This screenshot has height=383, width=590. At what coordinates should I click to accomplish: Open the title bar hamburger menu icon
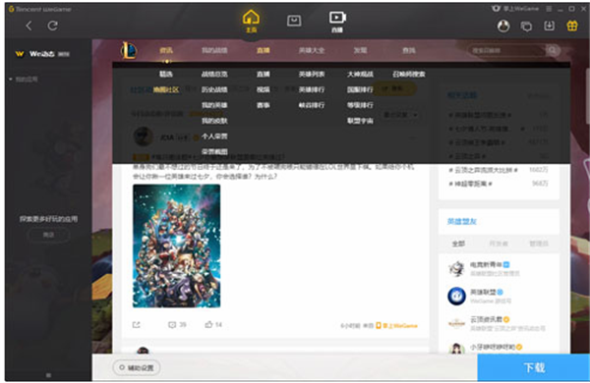click(549, 8)
